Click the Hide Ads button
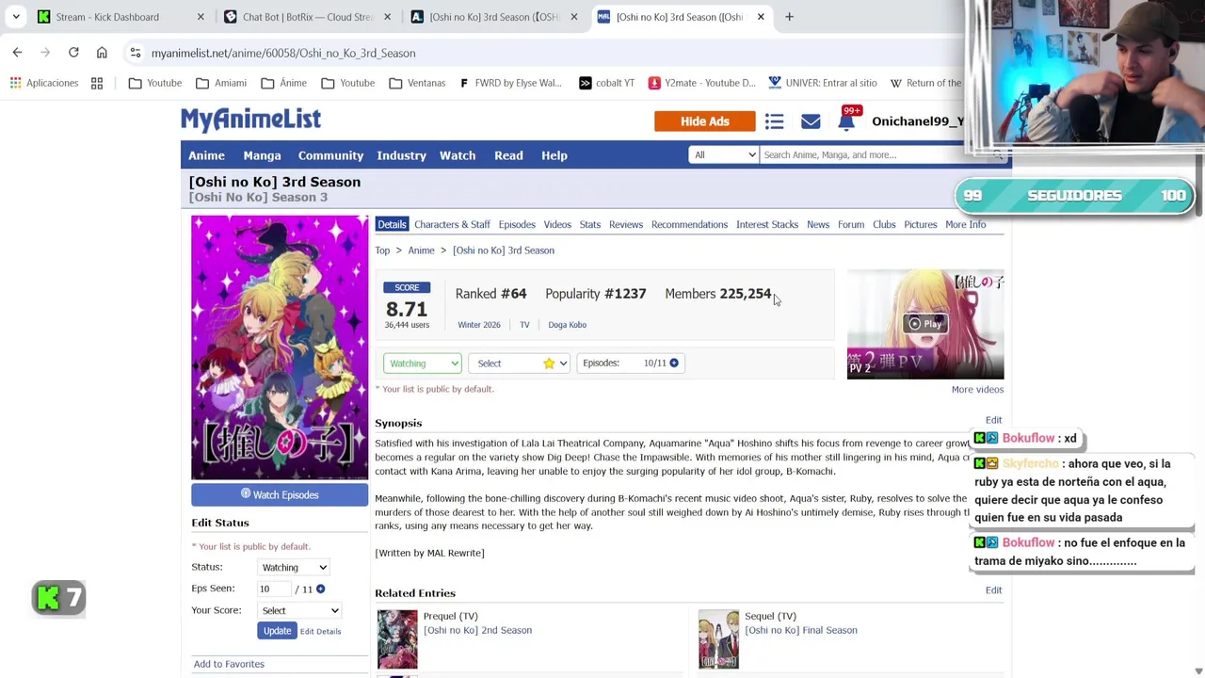The height and width of the screenshot is (678, 1205). (x=705, y=121)
